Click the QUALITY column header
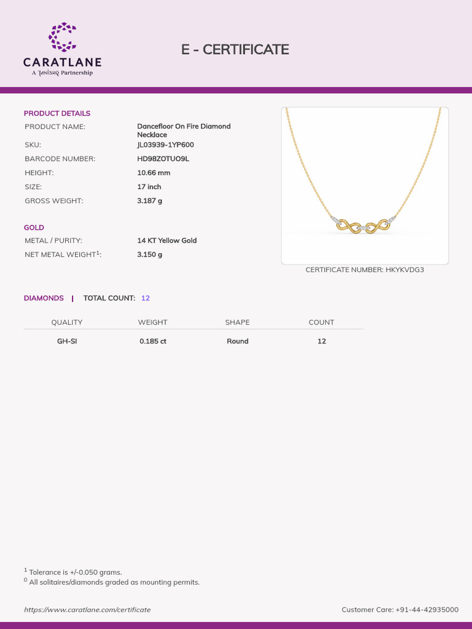Screen dimensions: 472x629 pos(66,322)
